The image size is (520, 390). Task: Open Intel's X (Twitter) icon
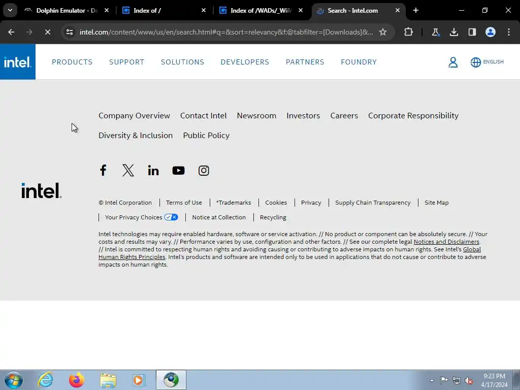[x=128, y=171]
